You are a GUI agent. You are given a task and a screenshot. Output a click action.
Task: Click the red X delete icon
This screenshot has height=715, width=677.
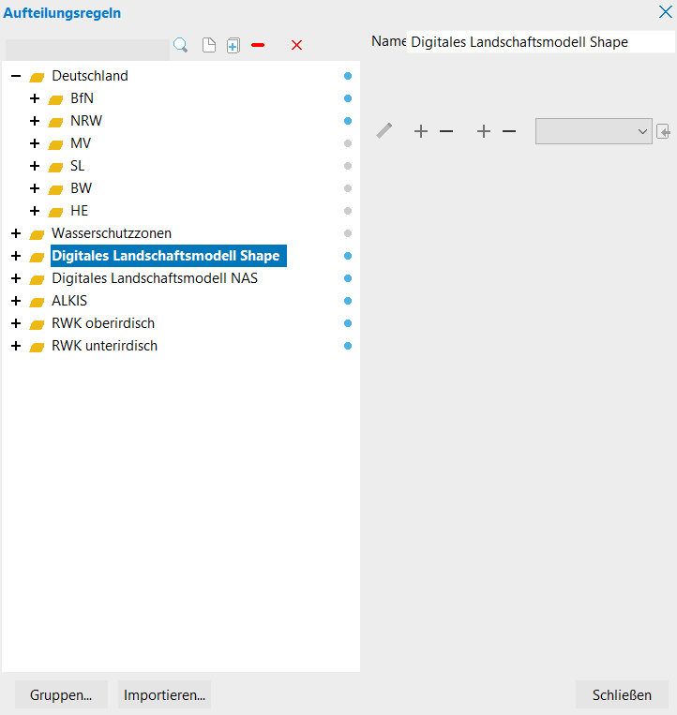point(297,45)
